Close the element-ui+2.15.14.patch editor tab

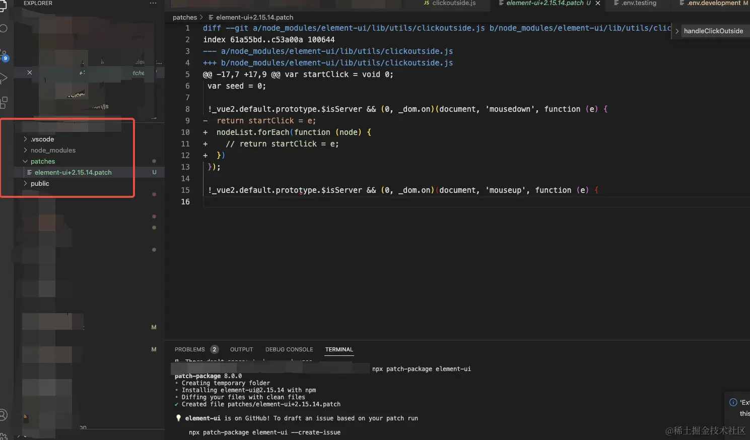click(x=598, y=3)
